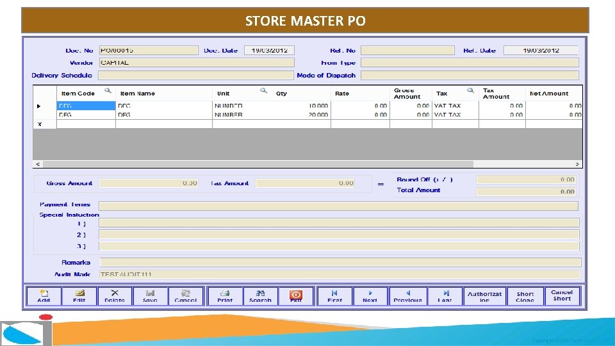Screen dimensions: 615x346
Task: Click the Delivery Schedule field
Action: point(196,76)
